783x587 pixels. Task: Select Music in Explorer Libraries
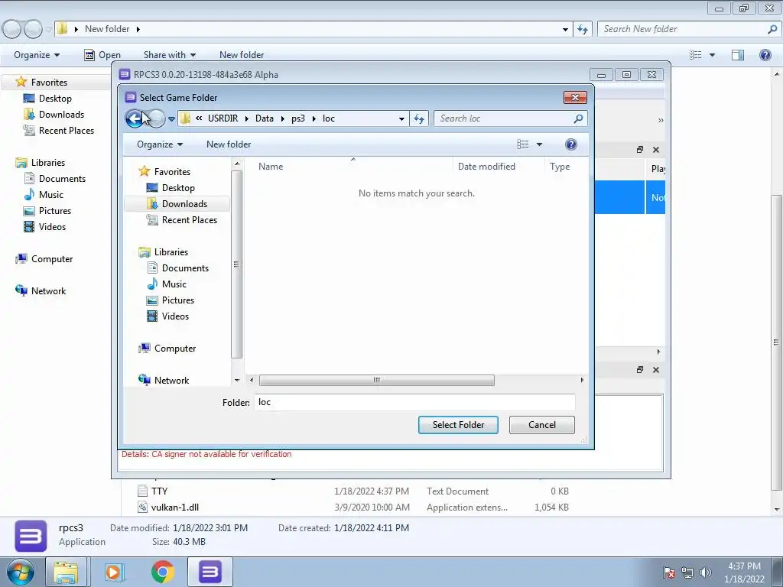tap(51, 195)
